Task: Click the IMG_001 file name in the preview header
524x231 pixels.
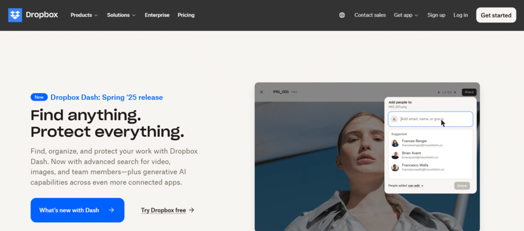Action: (x=281, y=92)
